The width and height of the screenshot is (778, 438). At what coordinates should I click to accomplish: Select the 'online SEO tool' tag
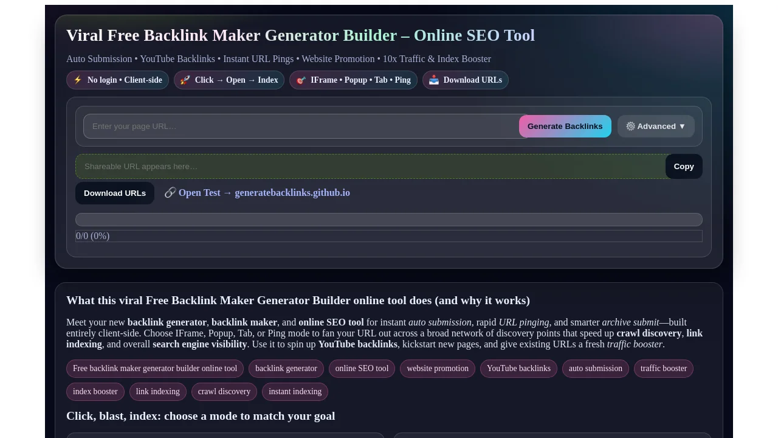pos(362,369)
